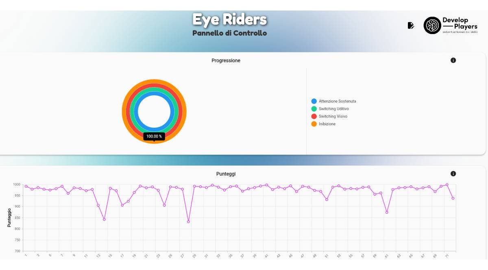Viewport: 488px width, 270px height.
Task: Open the info icon in Punteggi panel
Action: tap(453, 174)
